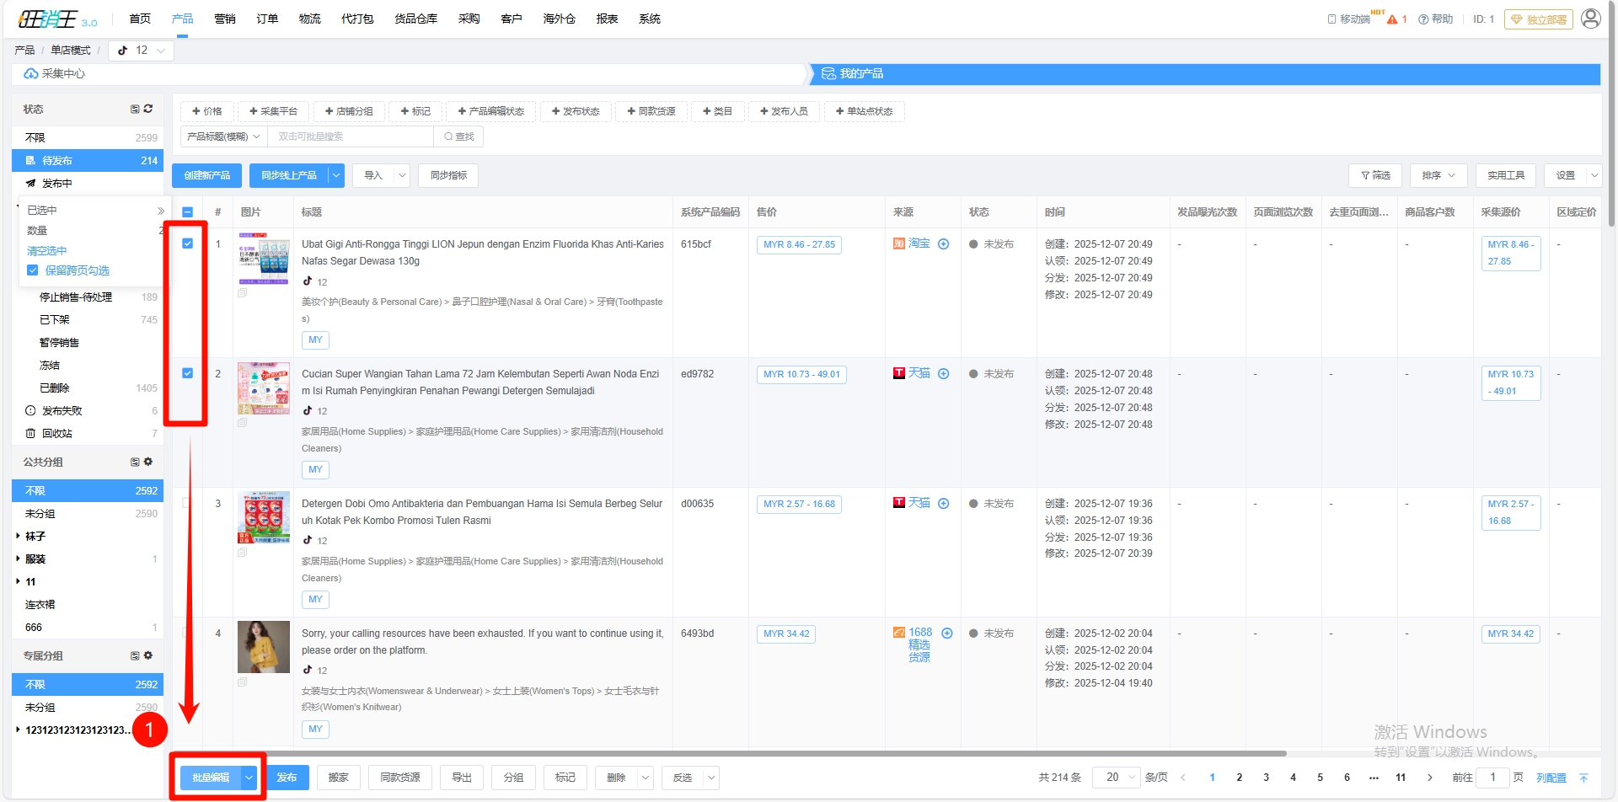Open the 订单 menu
This screenshot has height=802, width=1618.
tap(267, 19)
